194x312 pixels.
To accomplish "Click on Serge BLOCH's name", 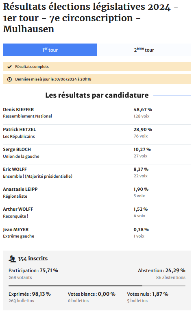I will coord(17,149).
